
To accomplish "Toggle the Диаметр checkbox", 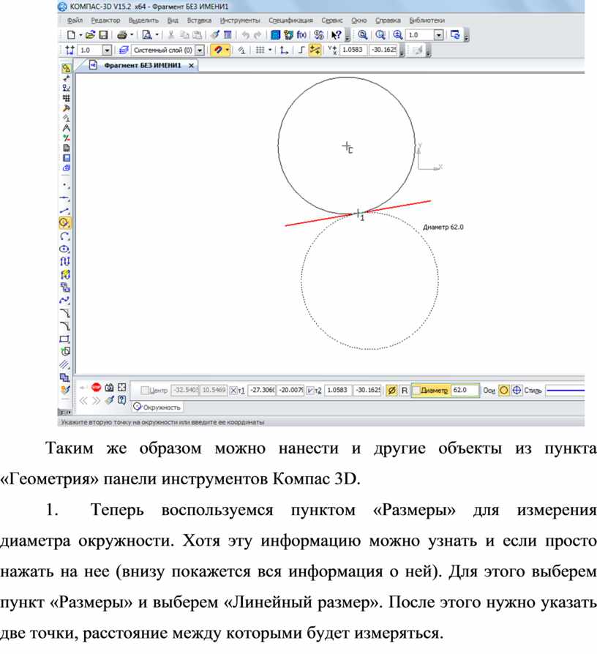I will [x=416, y=391].
